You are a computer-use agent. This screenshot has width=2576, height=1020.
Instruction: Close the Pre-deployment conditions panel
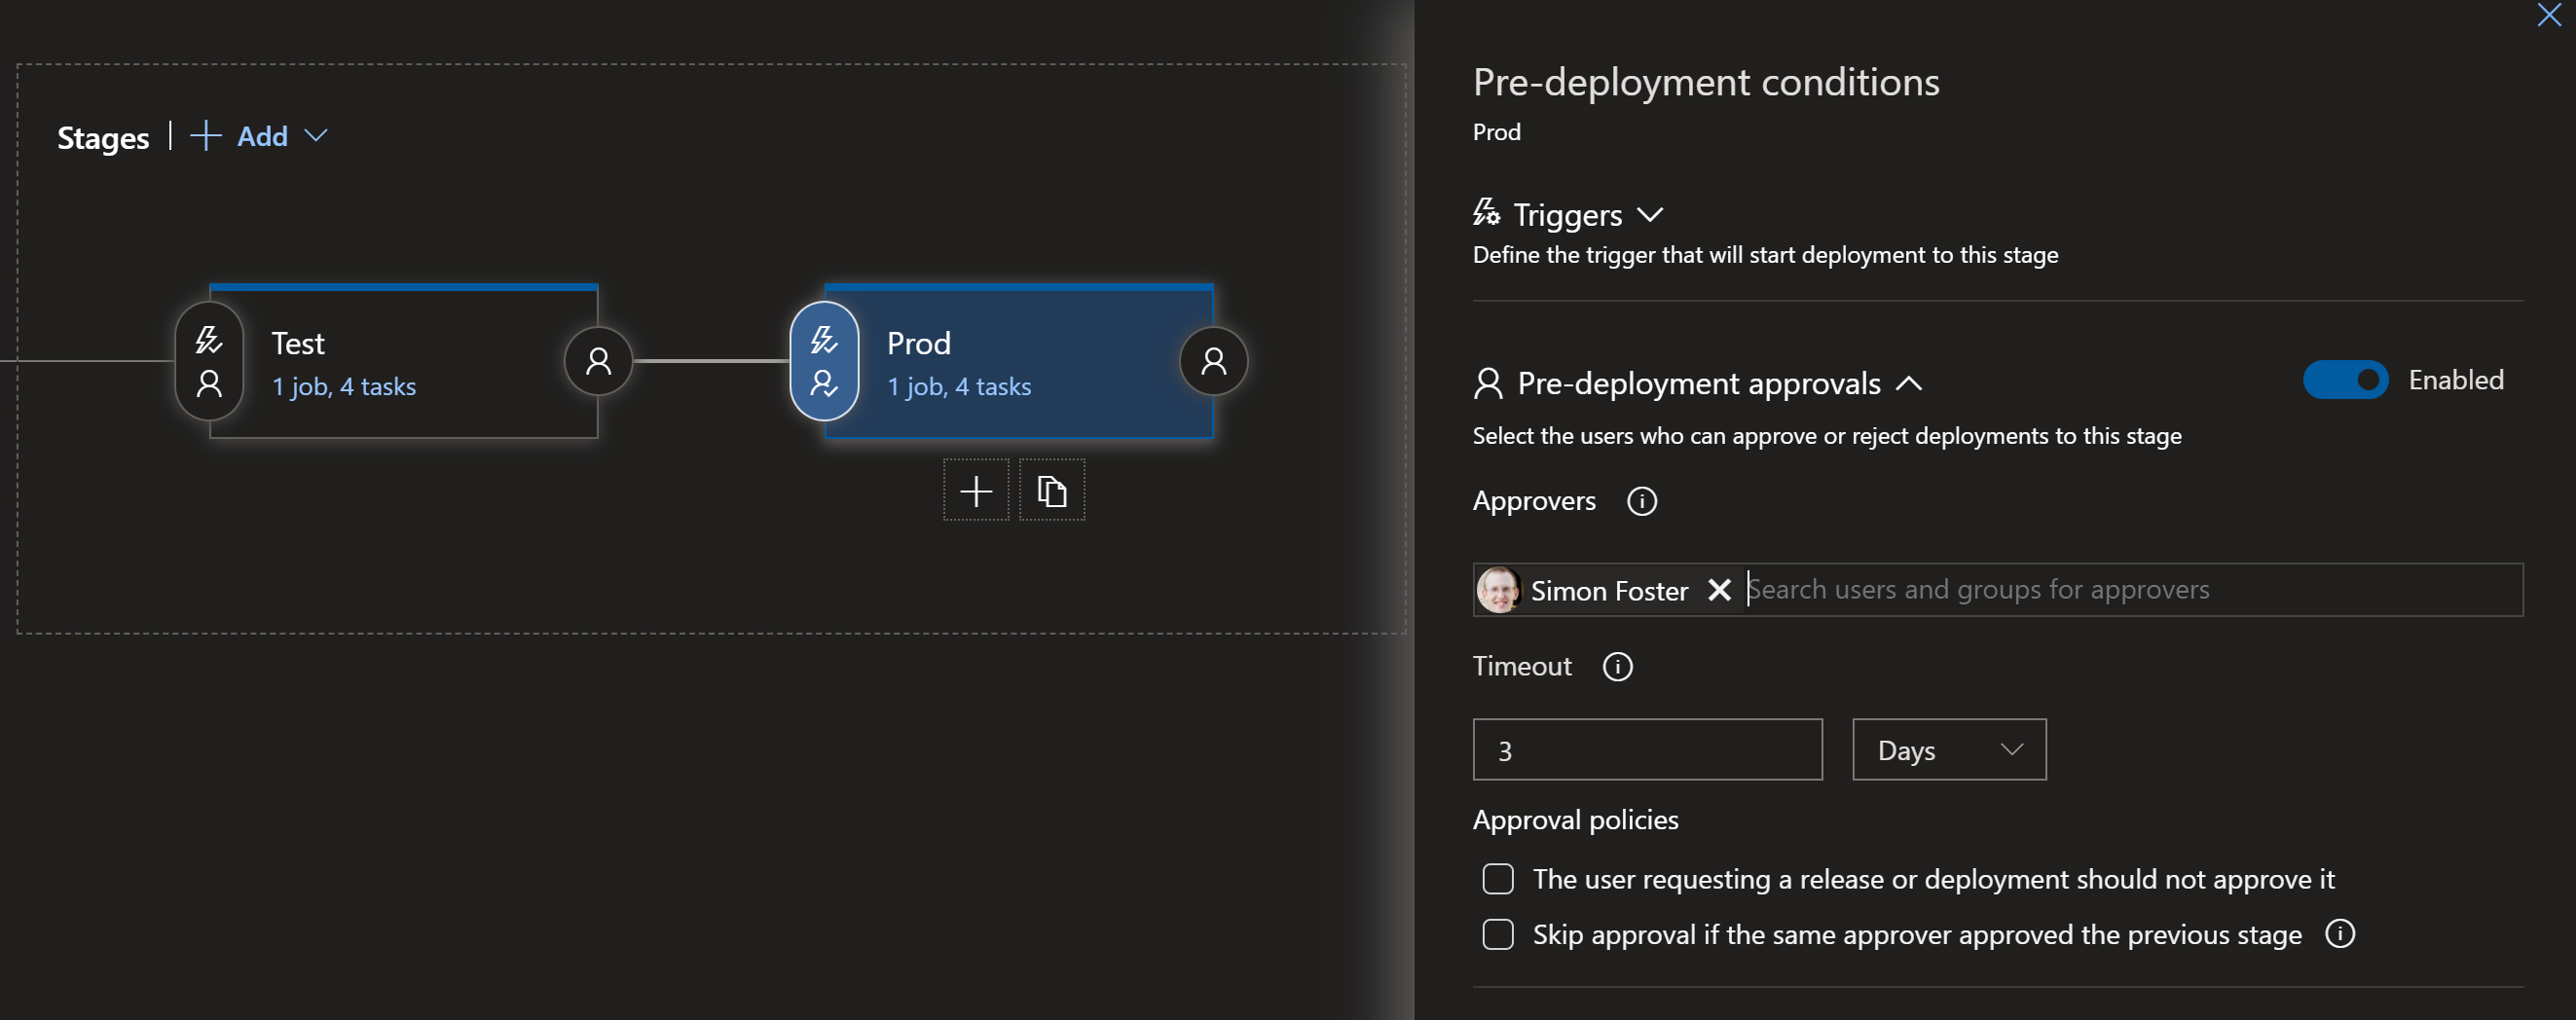pyautogui.click(x=2549, y=15)
